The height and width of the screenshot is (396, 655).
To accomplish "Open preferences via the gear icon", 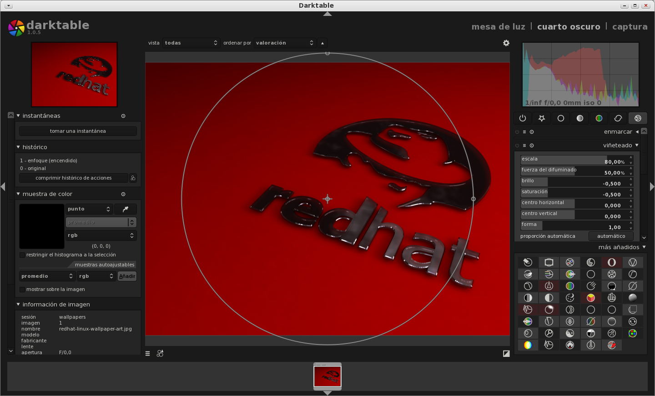I will pos(506,43).
